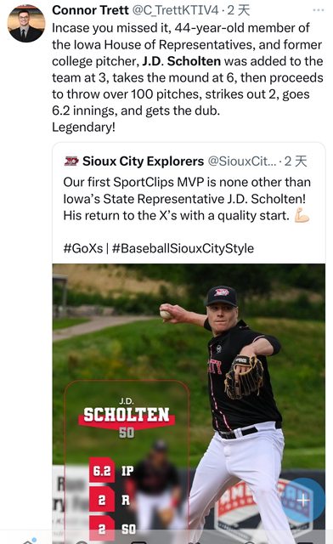This screenshot has height=544, width=333.
Task: Click the quoted tweet's timestamp
Action: click(x=296, y=161)
